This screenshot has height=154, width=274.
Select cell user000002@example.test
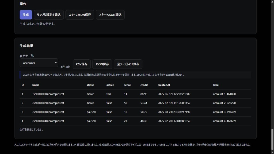click(x=48, y=103)
